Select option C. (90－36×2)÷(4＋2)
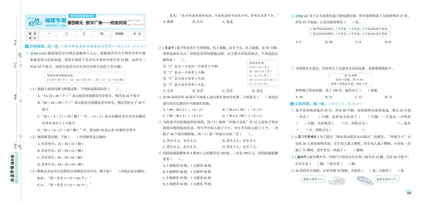Screen dimensions: 426x202 pyautogui.click(x=183, y=116)
